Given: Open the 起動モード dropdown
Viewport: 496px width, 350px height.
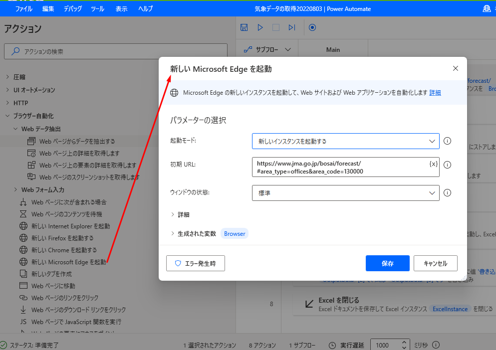Looking at the screenshot, I should point(345,141).
